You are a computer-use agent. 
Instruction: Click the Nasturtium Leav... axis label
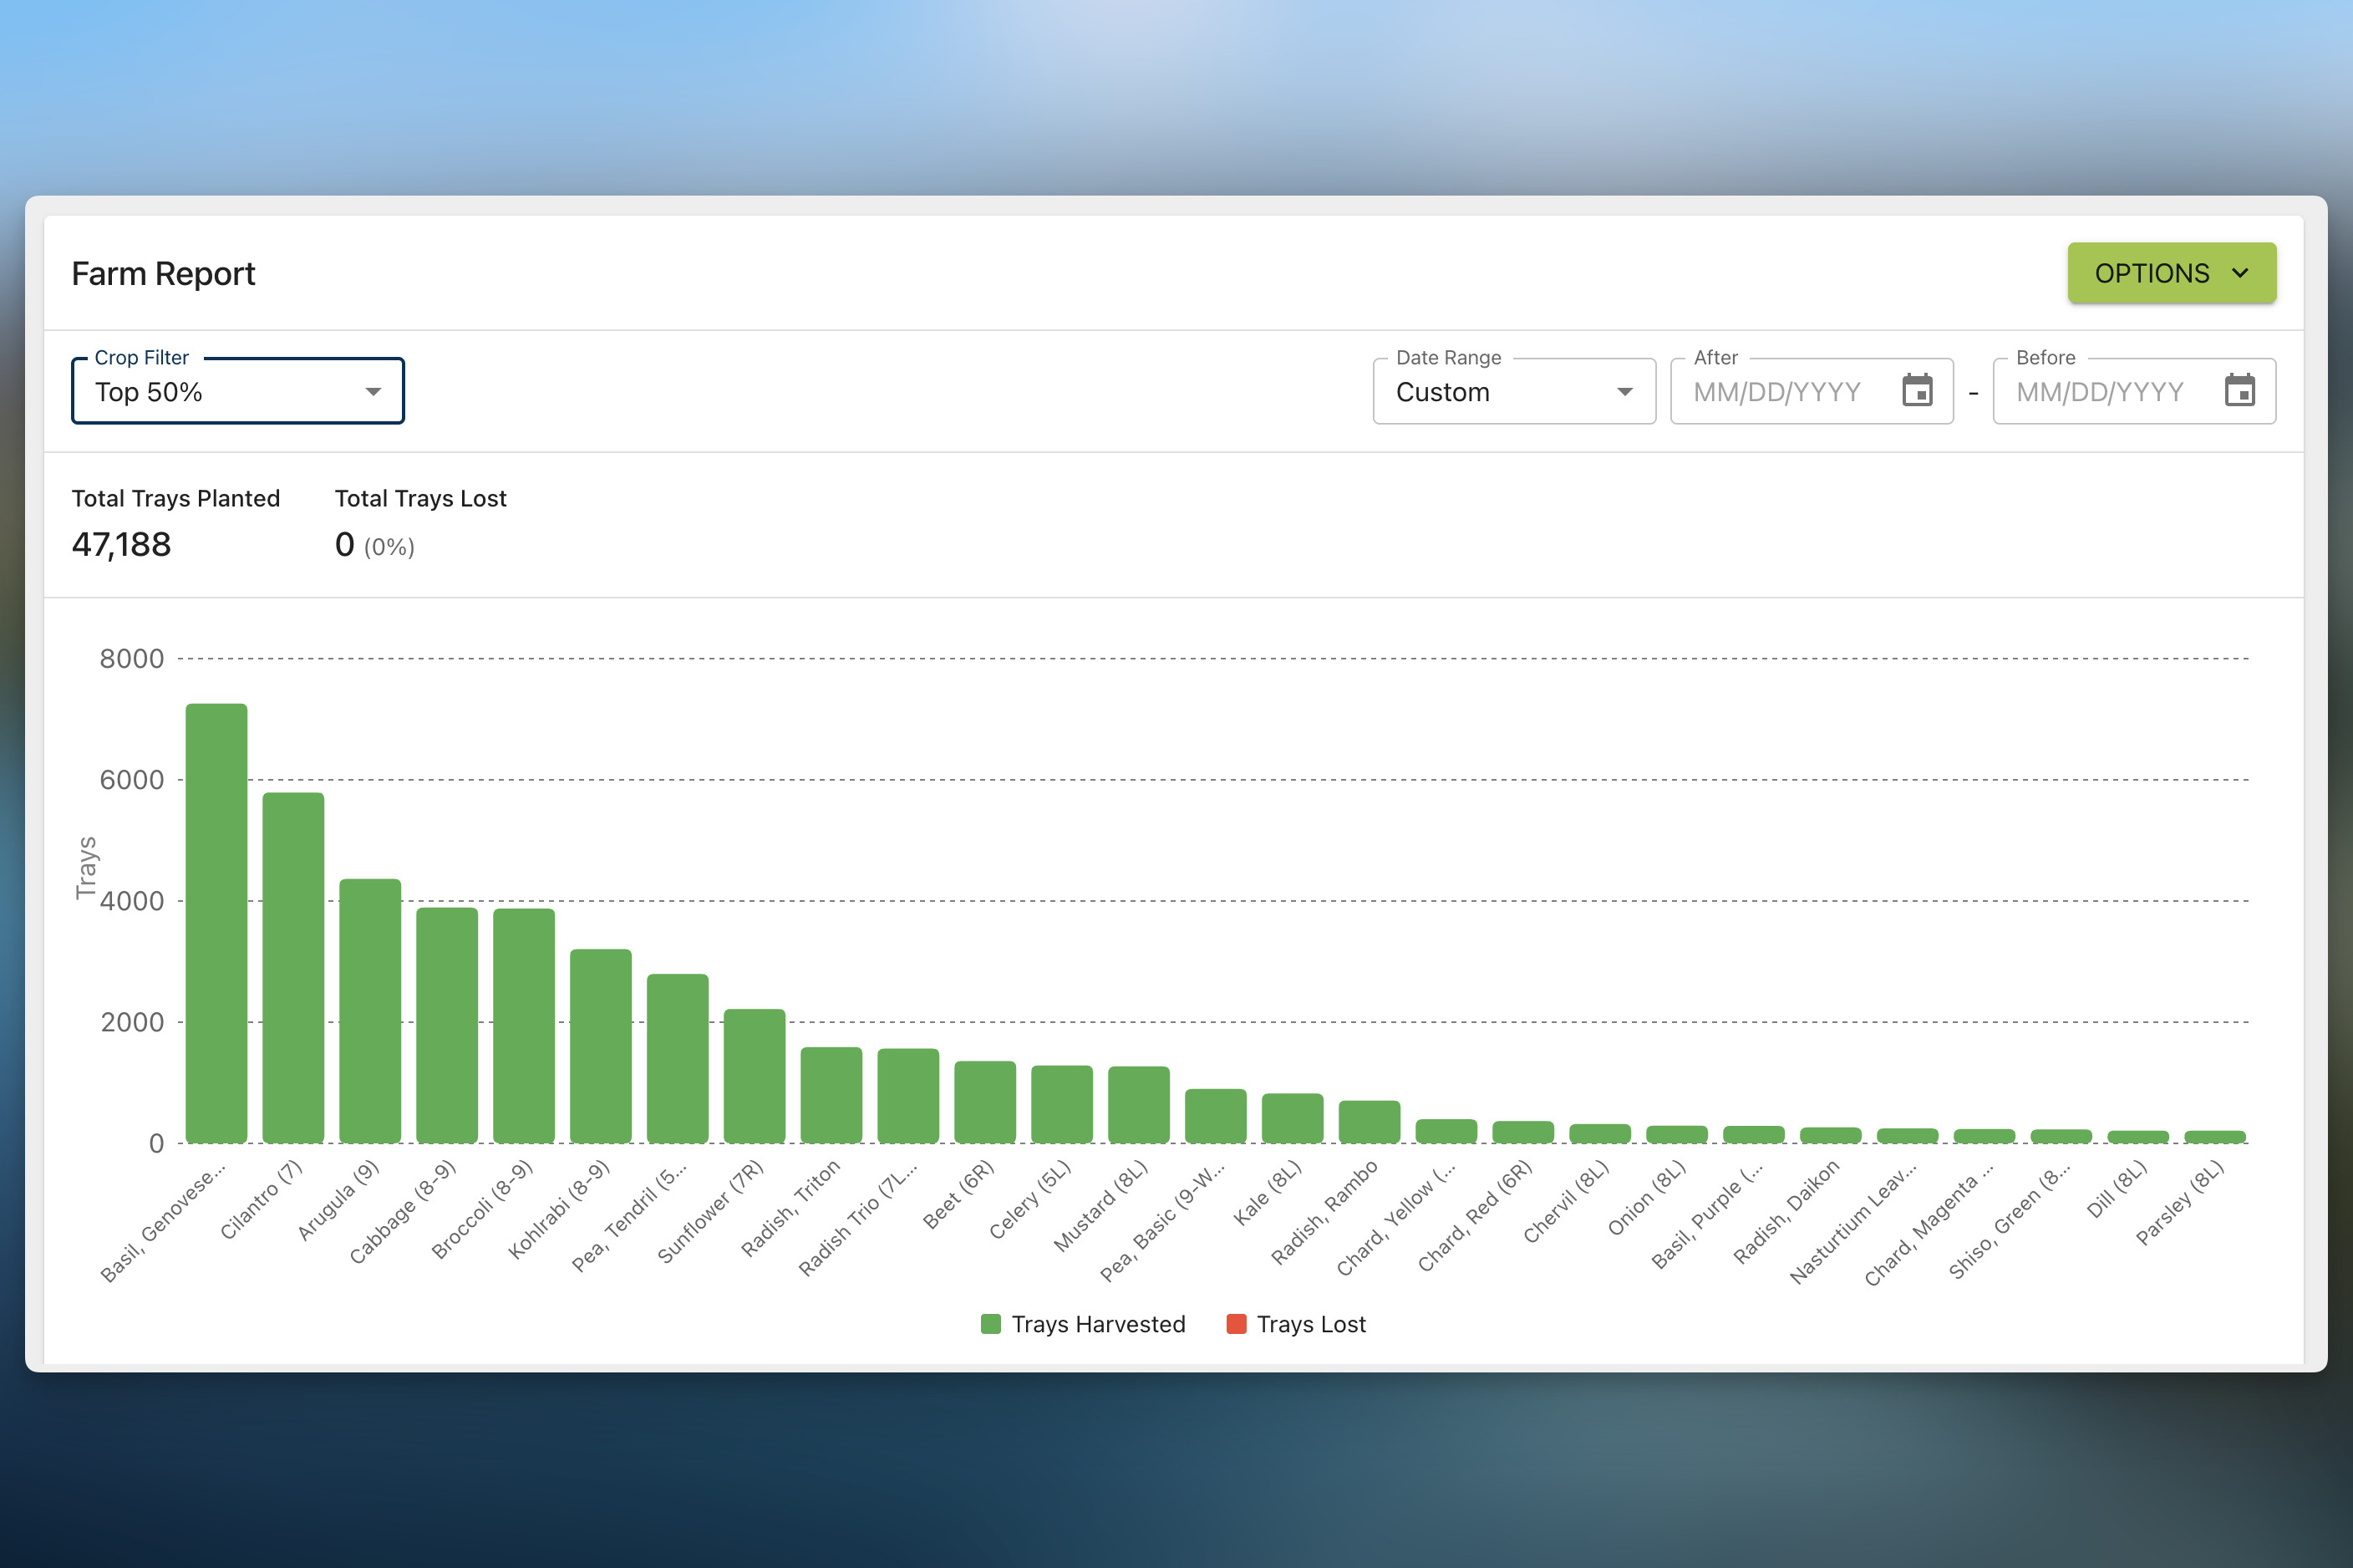(x=1853, y=1223)
